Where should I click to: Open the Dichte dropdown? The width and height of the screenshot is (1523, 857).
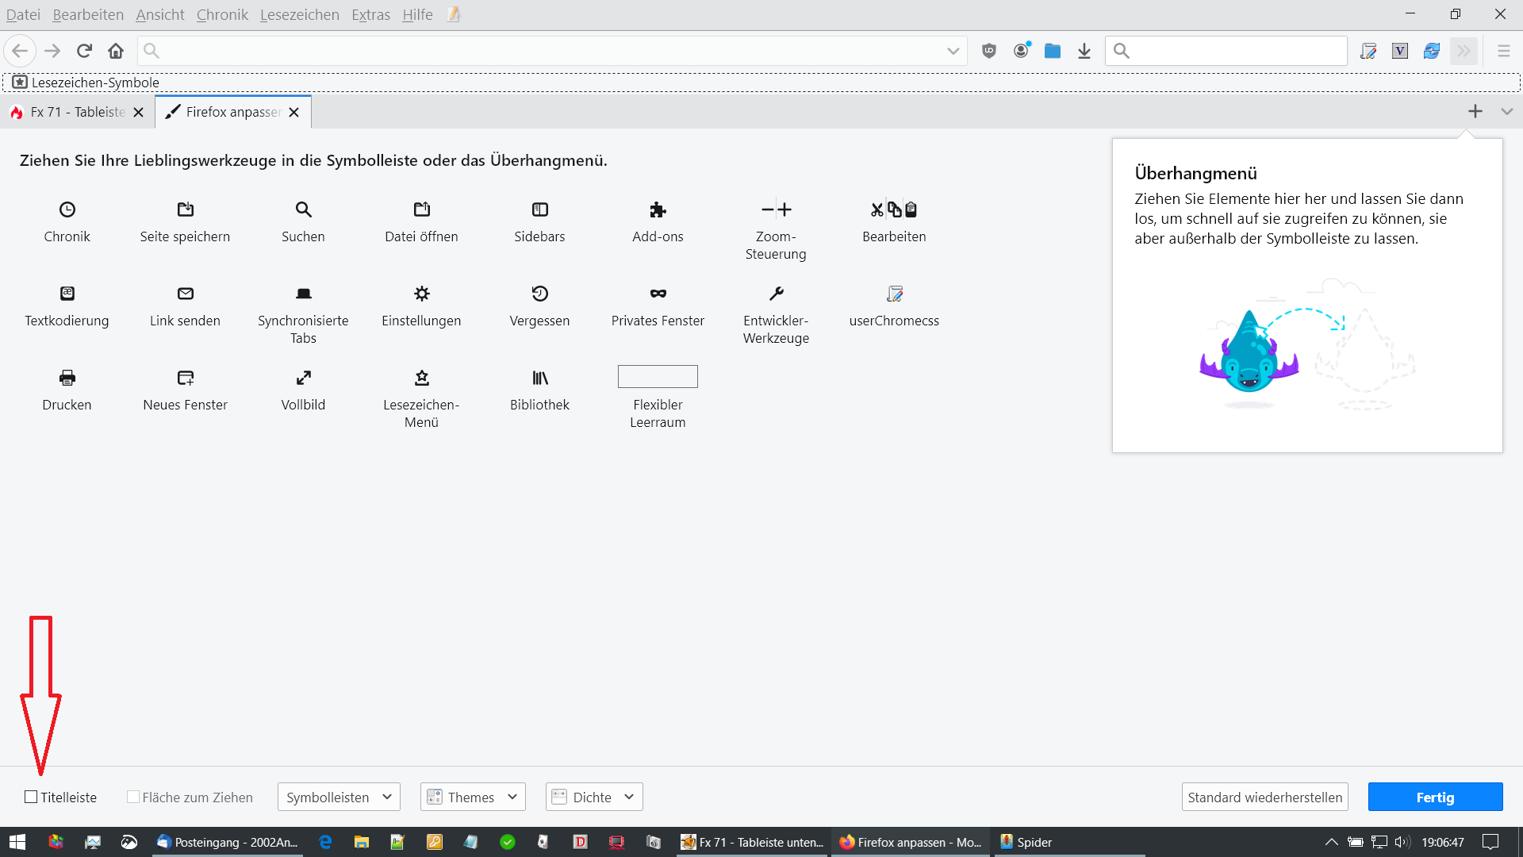[594, 797]
